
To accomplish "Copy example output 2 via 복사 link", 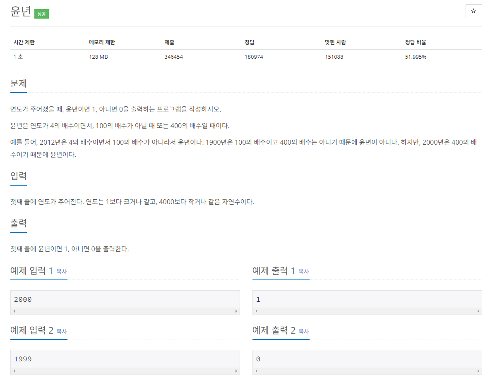I will point(304,331).
